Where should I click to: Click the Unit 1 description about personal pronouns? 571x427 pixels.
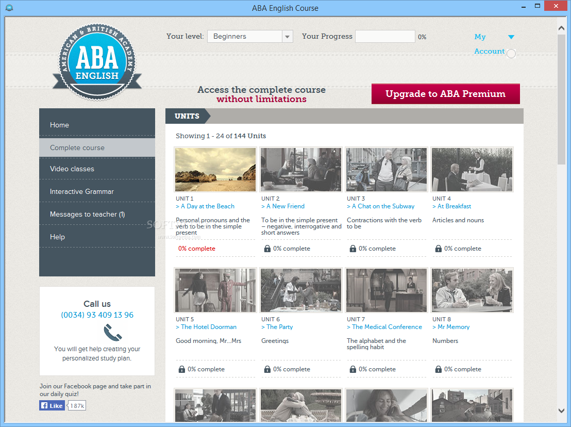point(213,226)
